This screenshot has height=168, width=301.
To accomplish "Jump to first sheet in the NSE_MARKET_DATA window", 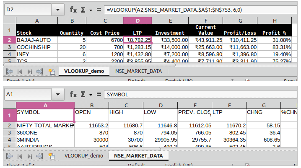I will click(10, 156).
